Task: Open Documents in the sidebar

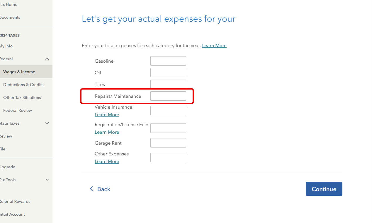Action: pyautogui.click(x=10, y=17)
